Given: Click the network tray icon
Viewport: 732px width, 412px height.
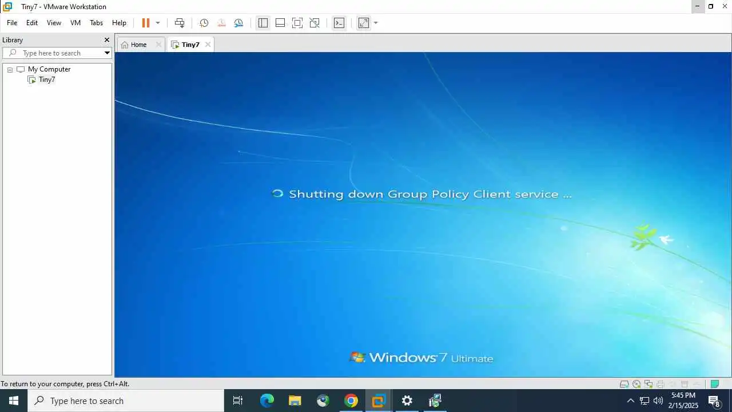Looking at the screenshot, I should click(644, 401).
